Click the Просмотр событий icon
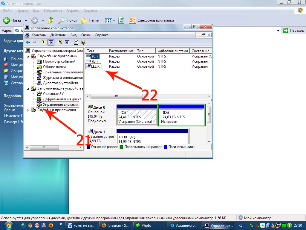The width and height of the screenshot is (306, 230). click(x=39, y=61)
